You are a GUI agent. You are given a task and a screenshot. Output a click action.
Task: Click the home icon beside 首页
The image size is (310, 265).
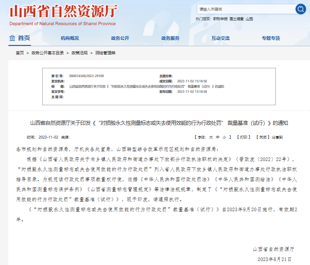click(x=12, y=38)
